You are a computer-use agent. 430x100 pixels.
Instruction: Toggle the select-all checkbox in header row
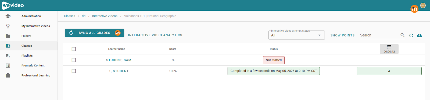coord(74,49)
